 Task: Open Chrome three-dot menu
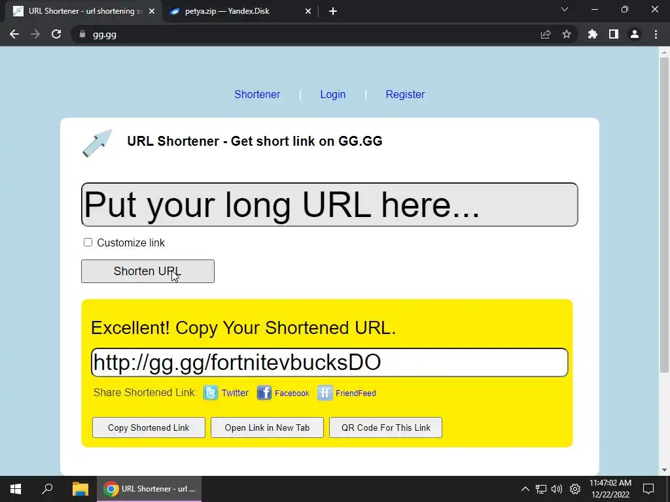pos(656,34)
